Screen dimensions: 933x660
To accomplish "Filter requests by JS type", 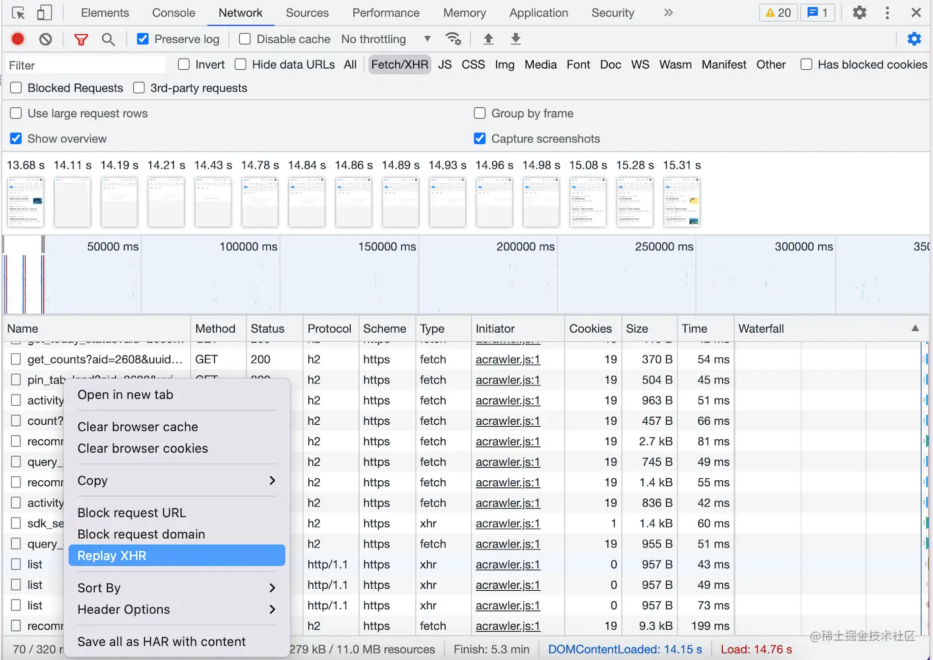I will (445, 65).
